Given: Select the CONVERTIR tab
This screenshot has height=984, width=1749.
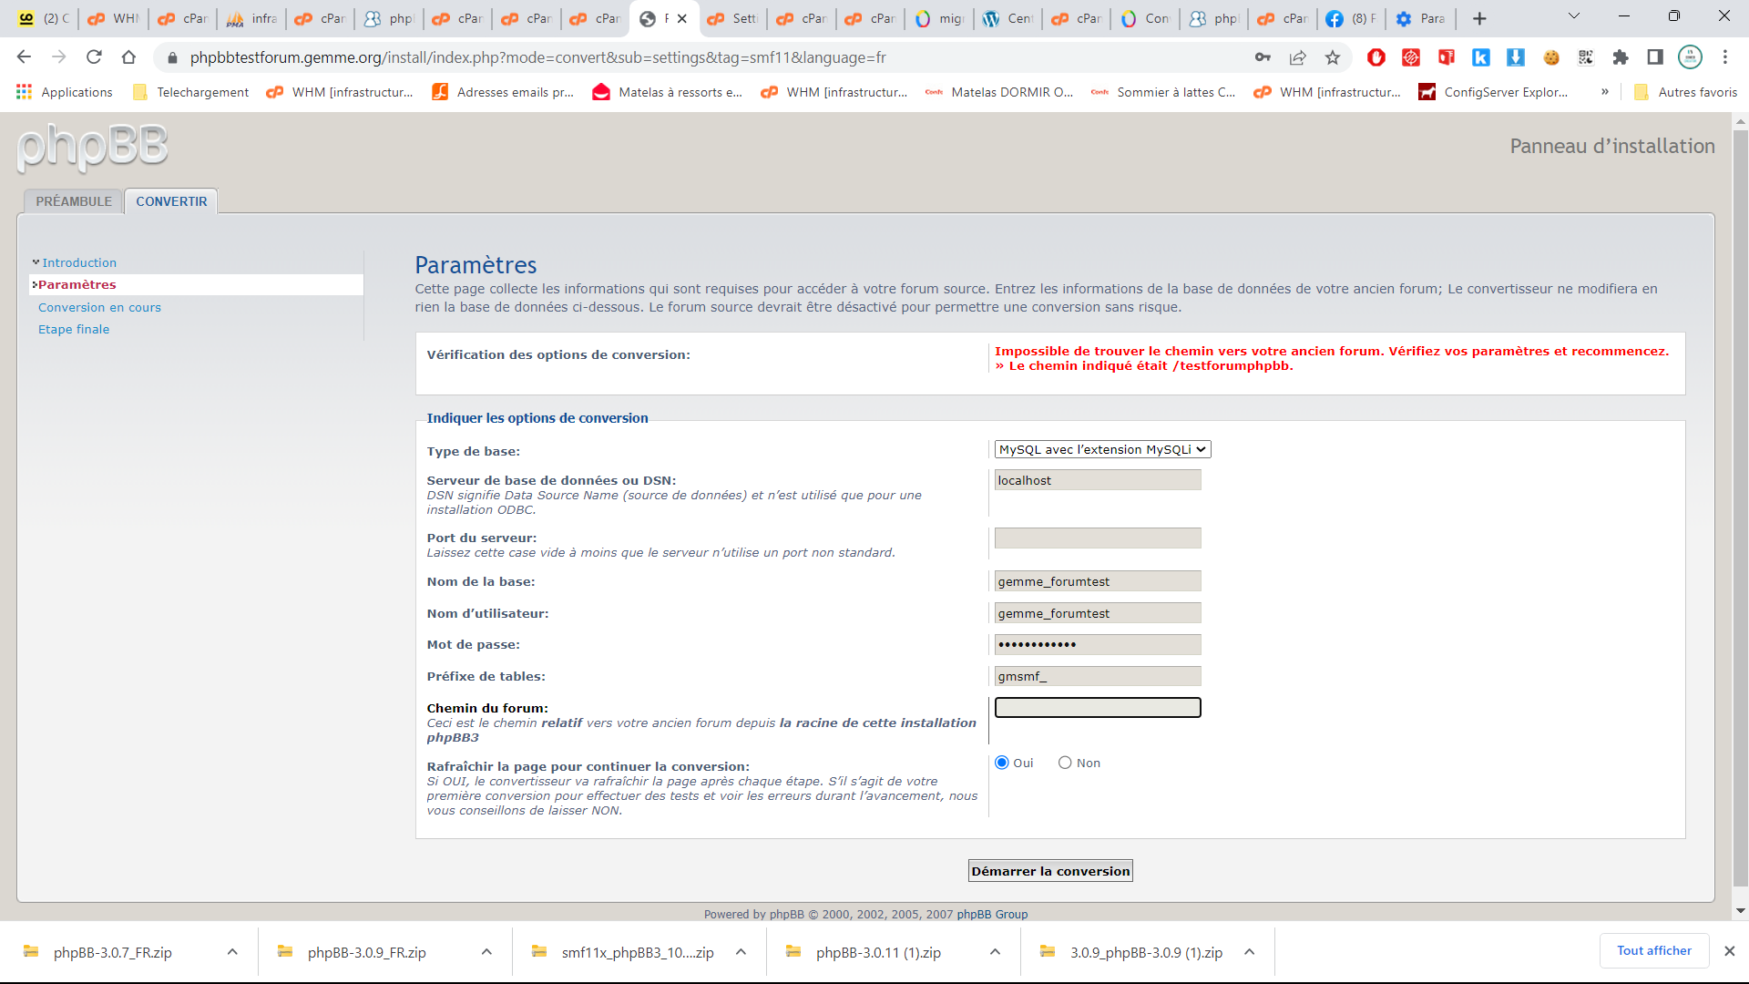Looking at the screenshot, I should [171, 201].
